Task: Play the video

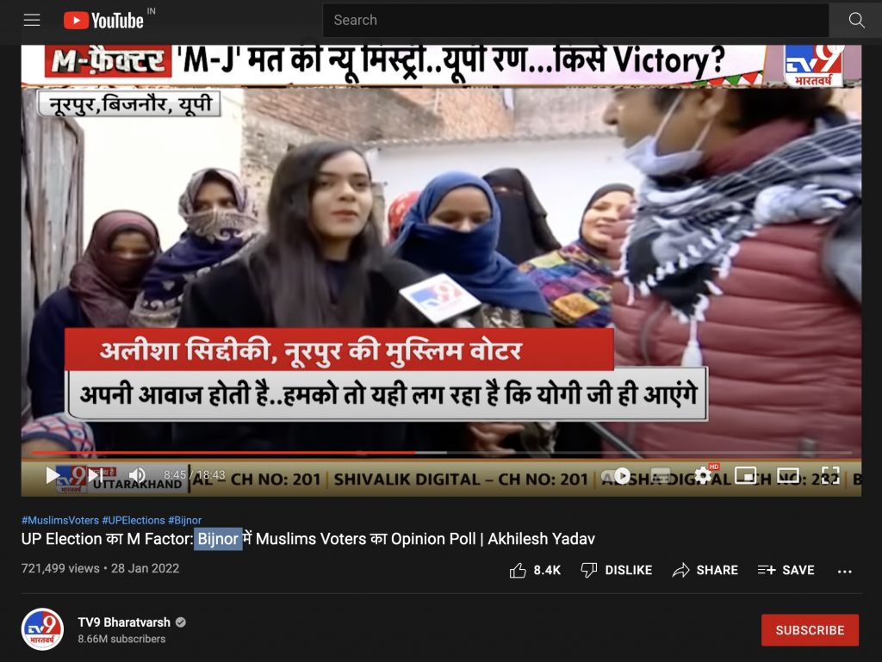Action: pos(53,475)
